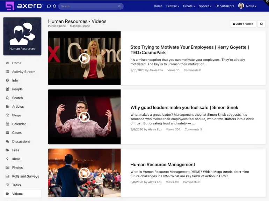
Task: Click the Videos camera icon
Action: [x=7, y=194]
